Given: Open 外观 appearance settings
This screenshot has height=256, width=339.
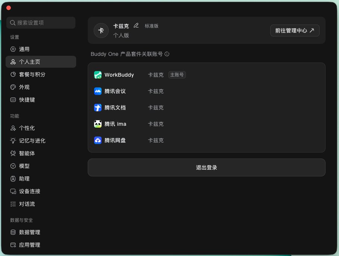Looking at the screenshot, I should 41,87.
